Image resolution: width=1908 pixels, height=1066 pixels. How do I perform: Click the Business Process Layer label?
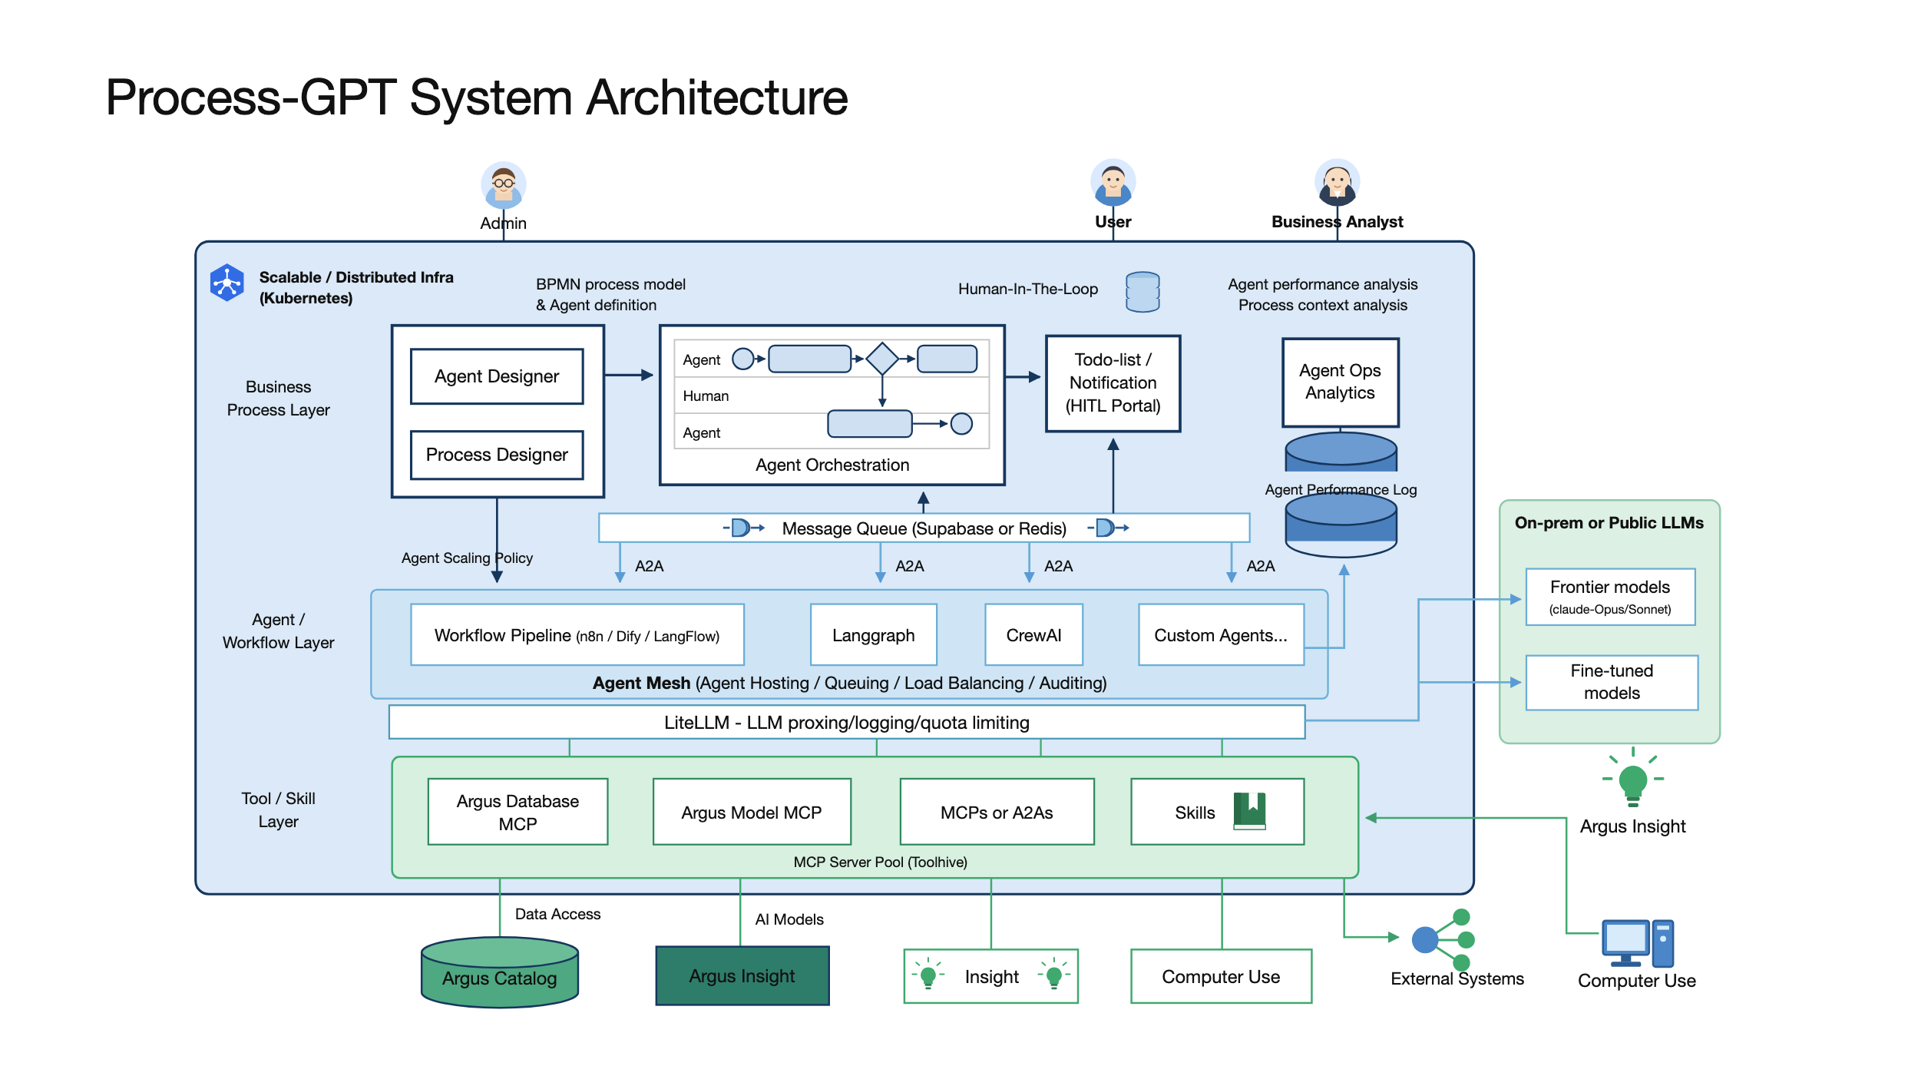click(278, 398)
